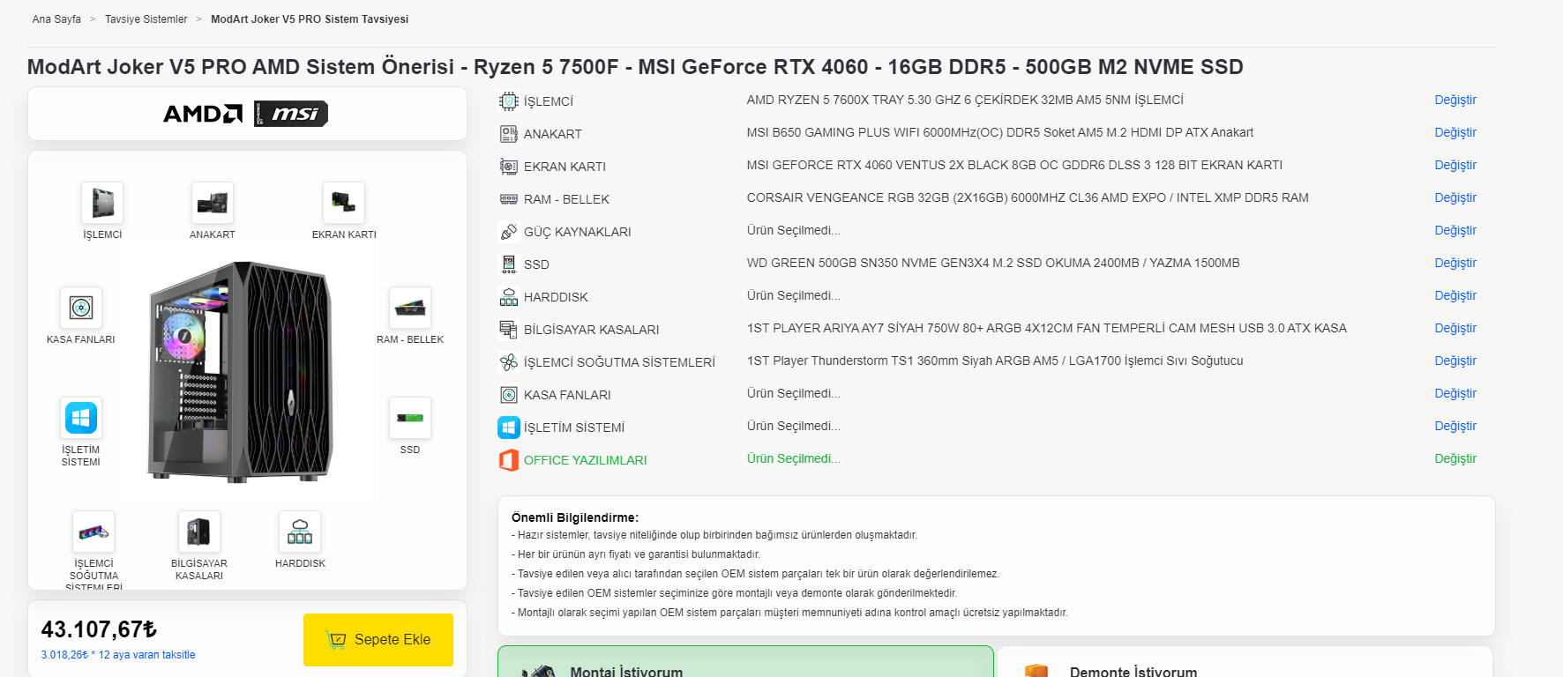Click the Anakart thumbnail icon in the diagram

(x=213, y=203)
